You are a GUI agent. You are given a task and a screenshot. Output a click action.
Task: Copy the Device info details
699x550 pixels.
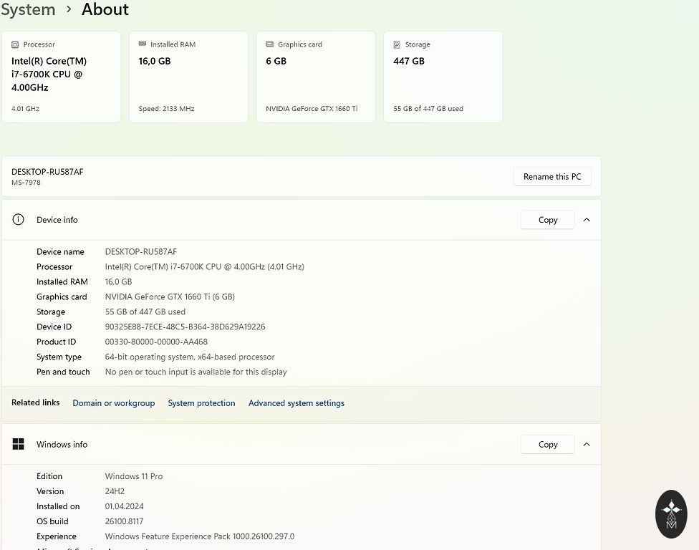pyautogui.click(x=547, y=220)
